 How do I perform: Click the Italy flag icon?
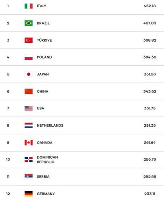pyautogui.click(x=28, y=6)
